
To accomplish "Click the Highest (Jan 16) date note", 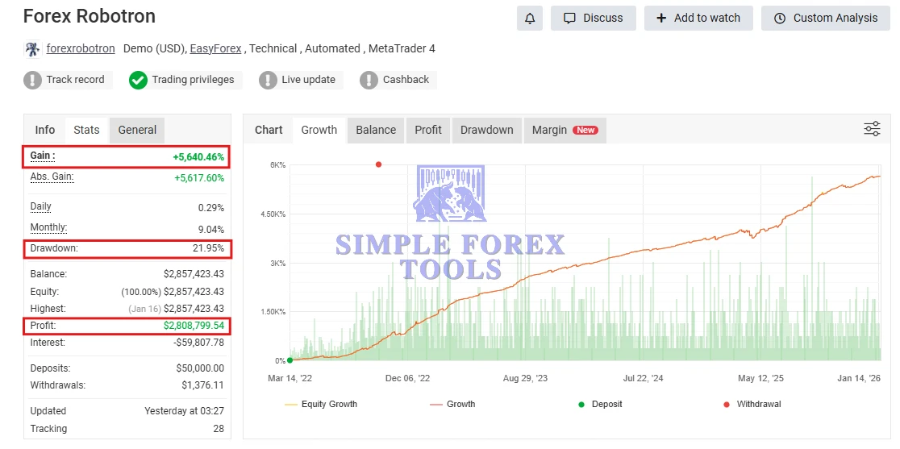I will click(x=144, y=309).
